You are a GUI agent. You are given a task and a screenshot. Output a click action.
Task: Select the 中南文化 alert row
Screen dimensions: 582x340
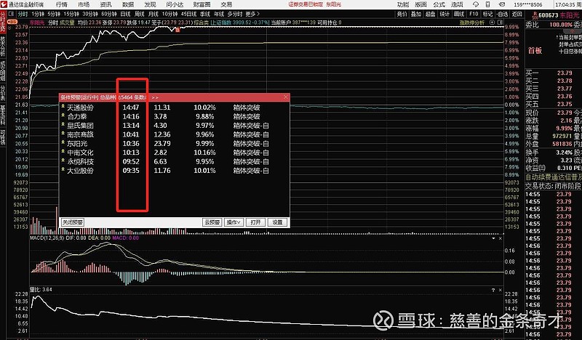[x=175, y=153]
